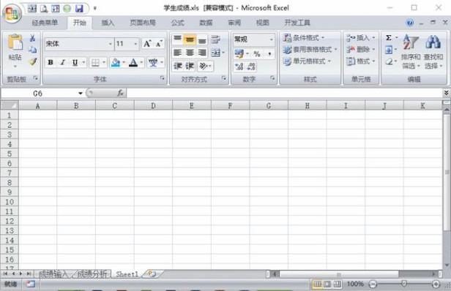Switch to the Data tab
The image size is (451, 291).
coord(206,23)
